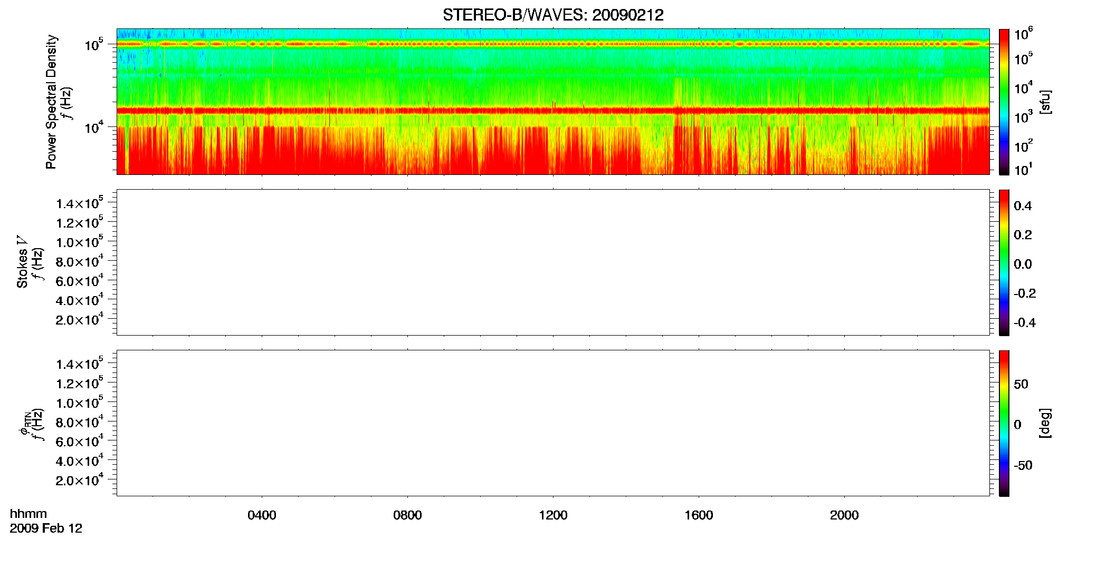Click the [sfu] unit label
The height and width of the screenshot is (569, 1106).
1045,102
